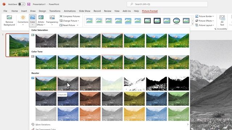
Task: Open the Picture Format tab
Action: (150, 11)
